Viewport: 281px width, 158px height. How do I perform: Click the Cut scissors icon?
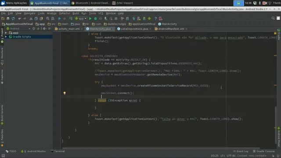31,18
